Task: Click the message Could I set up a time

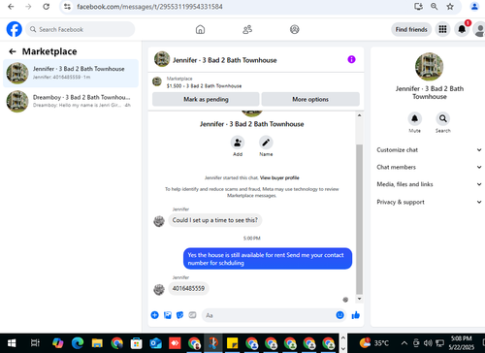Action: (x=215, y=220)
